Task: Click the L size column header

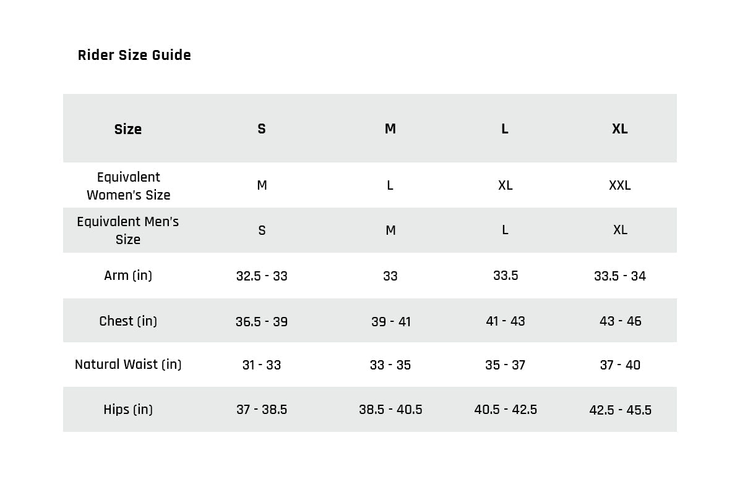Action: 505,129
